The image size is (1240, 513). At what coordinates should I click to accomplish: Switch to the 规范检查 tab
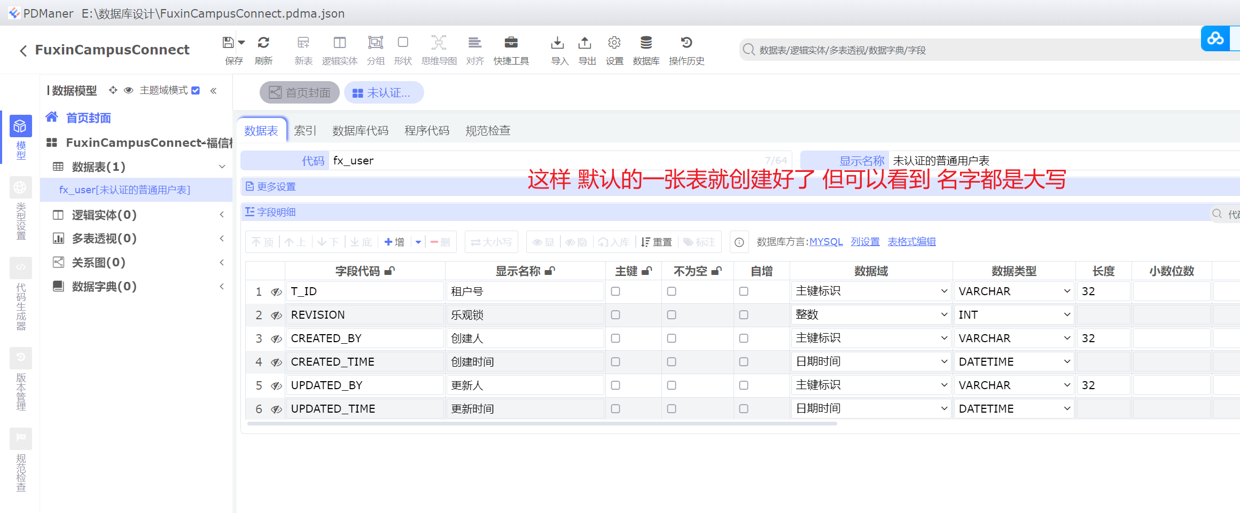[x=488, y=131]
